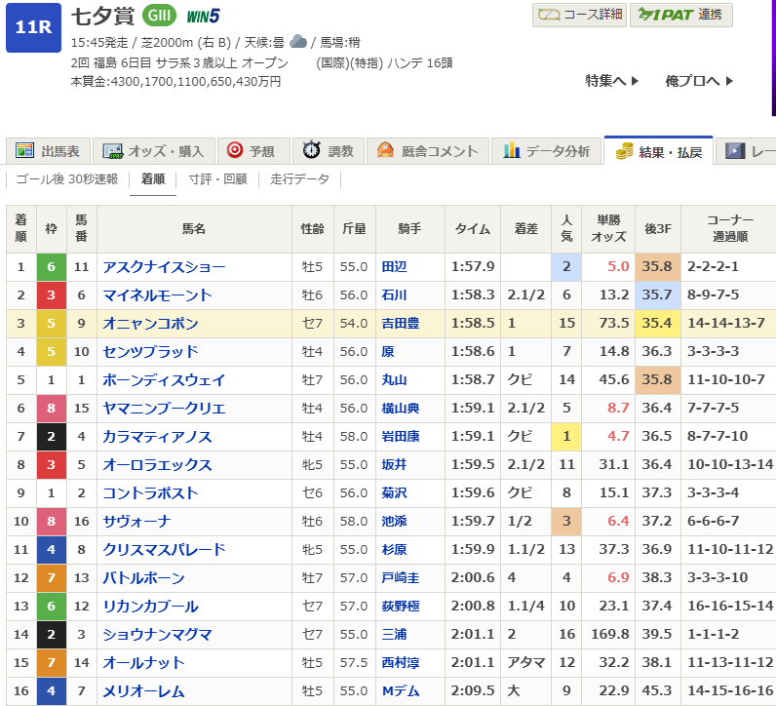Open jockey 岩田康 profile
The height and width of the screenshot is (706, 776).
(401, 436)
